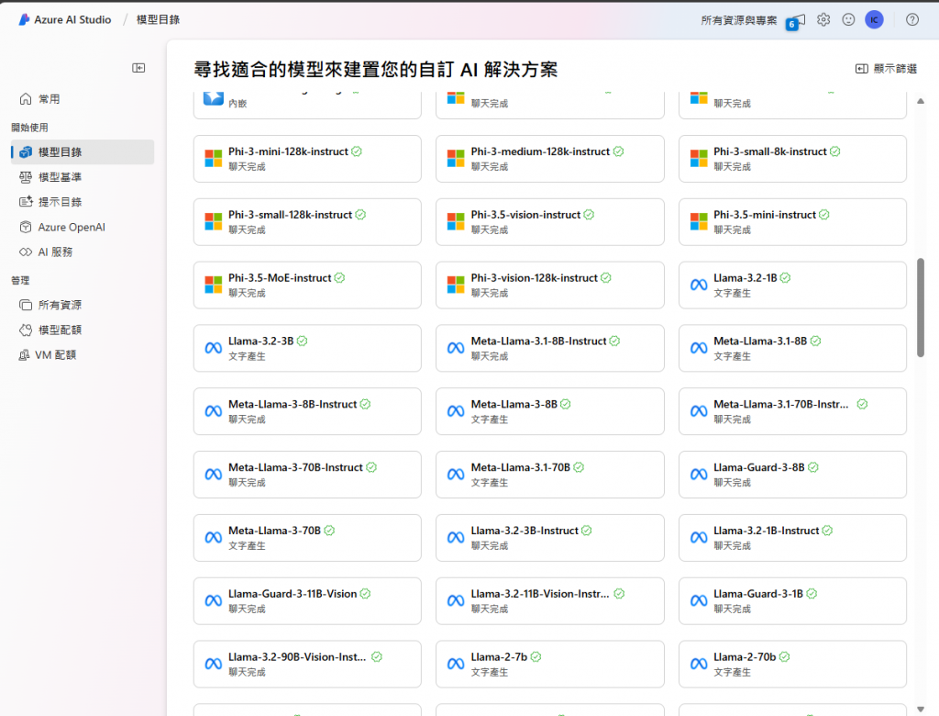Click the 模型配額 sidebar icon
Image resolution: width=939 pixels, height=716 pixels.
[x=26, y=330]
